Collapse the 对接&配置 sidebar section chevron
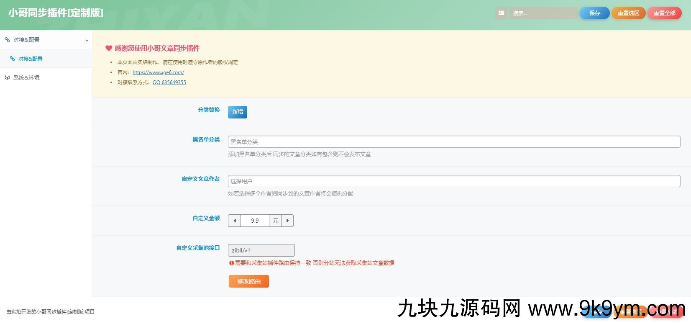Screen dimensions: 691x324 point(87,40)
